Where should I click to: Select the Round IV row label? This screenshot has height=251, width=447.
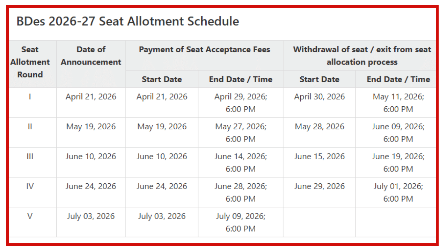(x=30, y=187)
